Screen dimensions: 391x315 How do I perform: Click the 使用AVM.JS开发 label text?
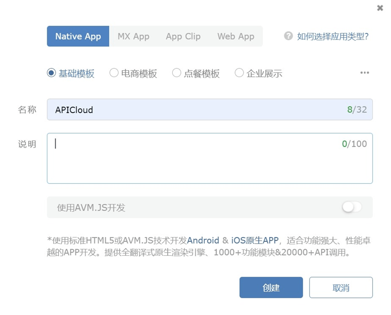coord(91,208)
